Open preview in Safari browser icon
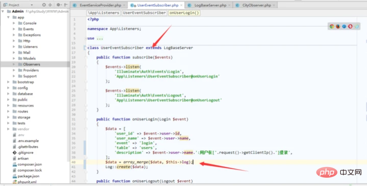 (344, 27)
